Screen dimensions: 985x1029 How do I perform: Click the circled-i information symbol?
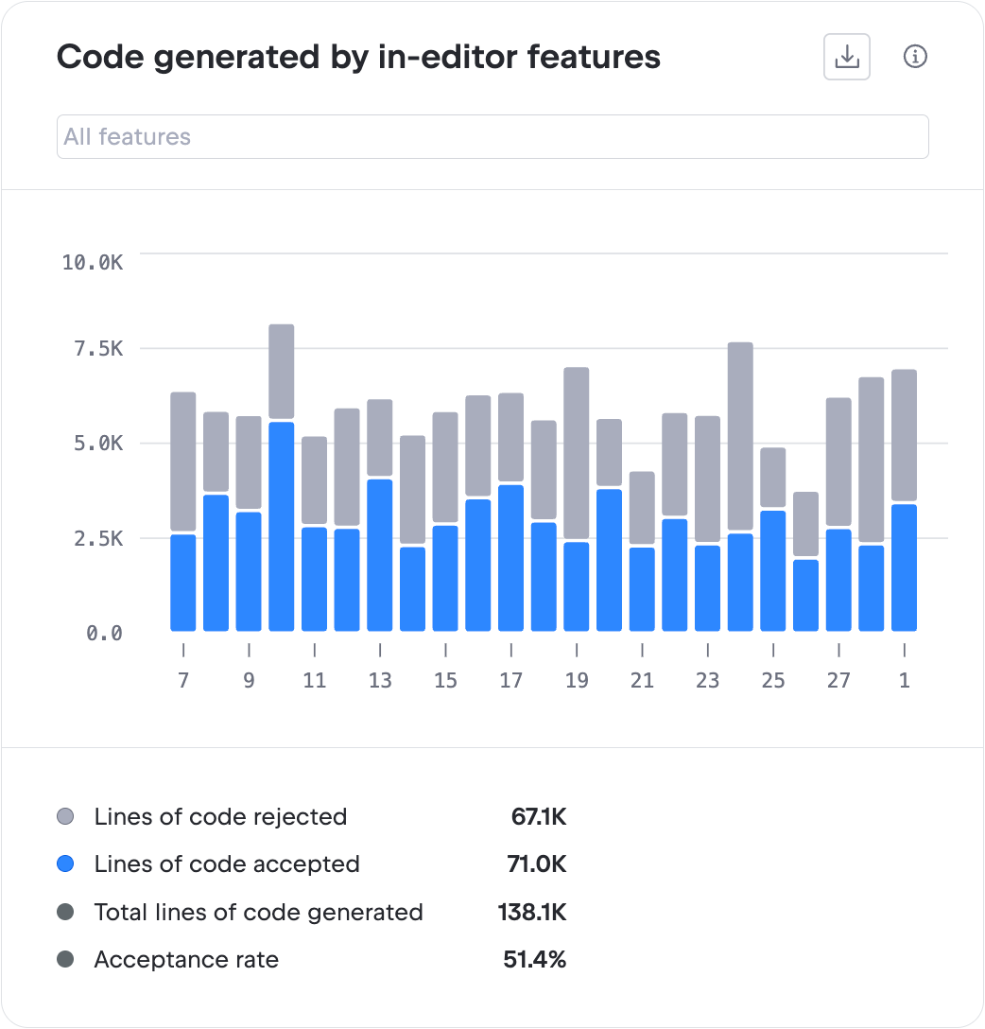pos(914,57)
